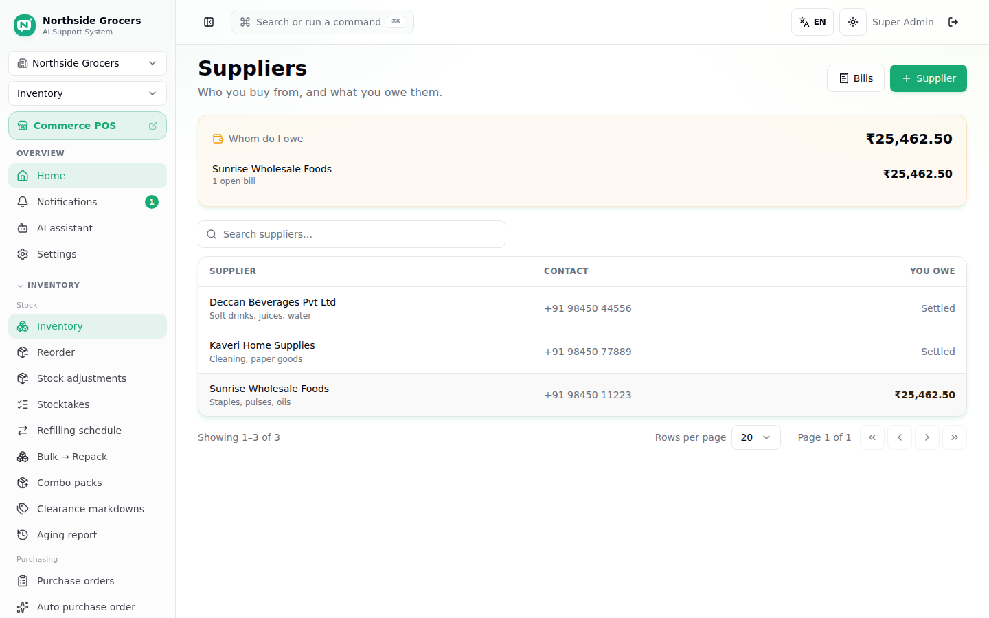Open Sunrise Wholesale Foods table row
Image resolution: width=989 pixels, height=618 pixels.
click(x=582, y=395)
